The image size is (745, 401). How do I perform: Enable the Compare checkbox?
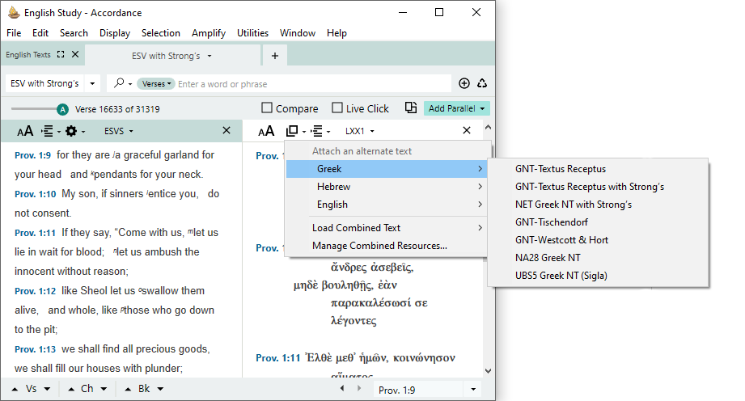click(x=267, y=108)
